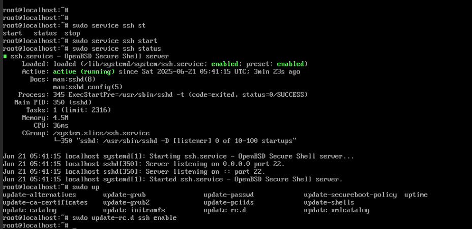The height and width of the screenshot is (229, 472).
Task: Click the 'update-xmlcatalog' suggestion
Action: [337, 210]
